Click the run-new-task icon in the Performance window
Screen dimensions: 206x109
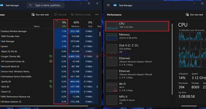tap(187, 15)
